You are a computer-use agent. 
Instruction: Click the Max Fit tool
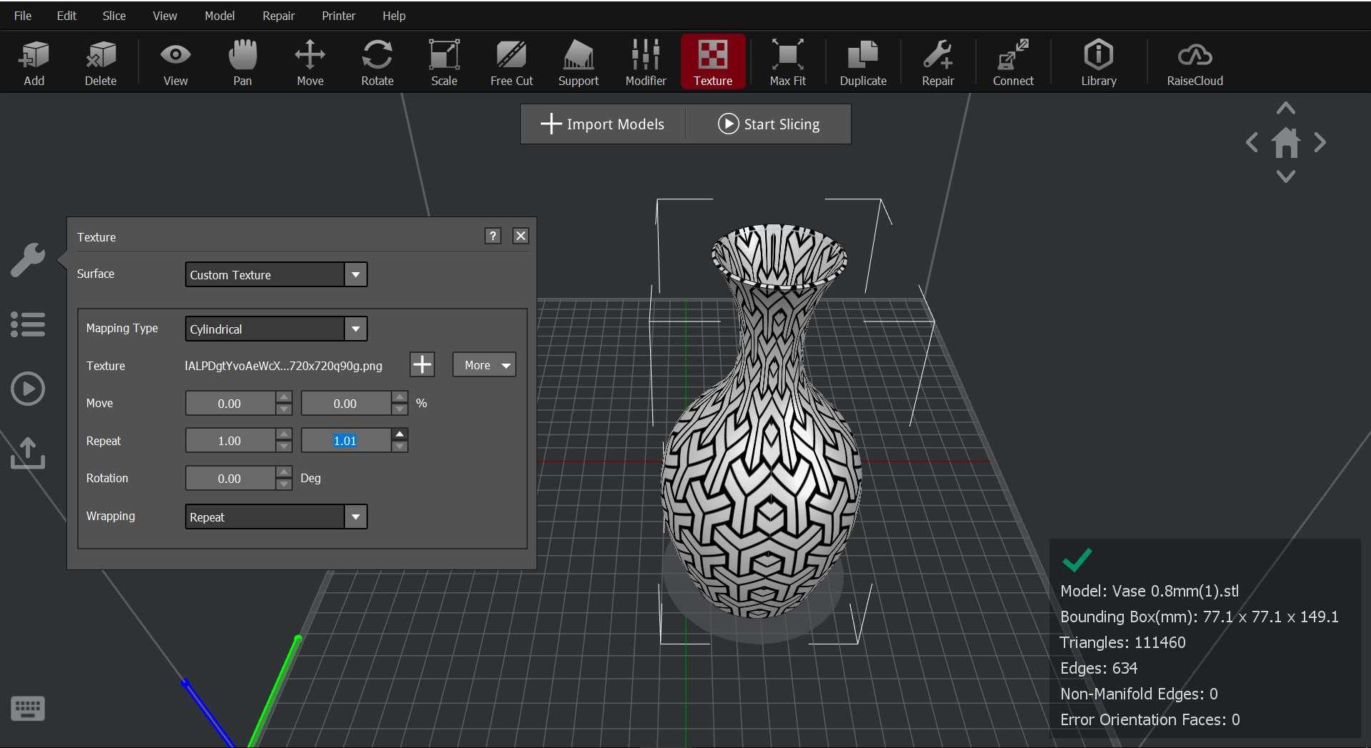[x=787, y=61]
